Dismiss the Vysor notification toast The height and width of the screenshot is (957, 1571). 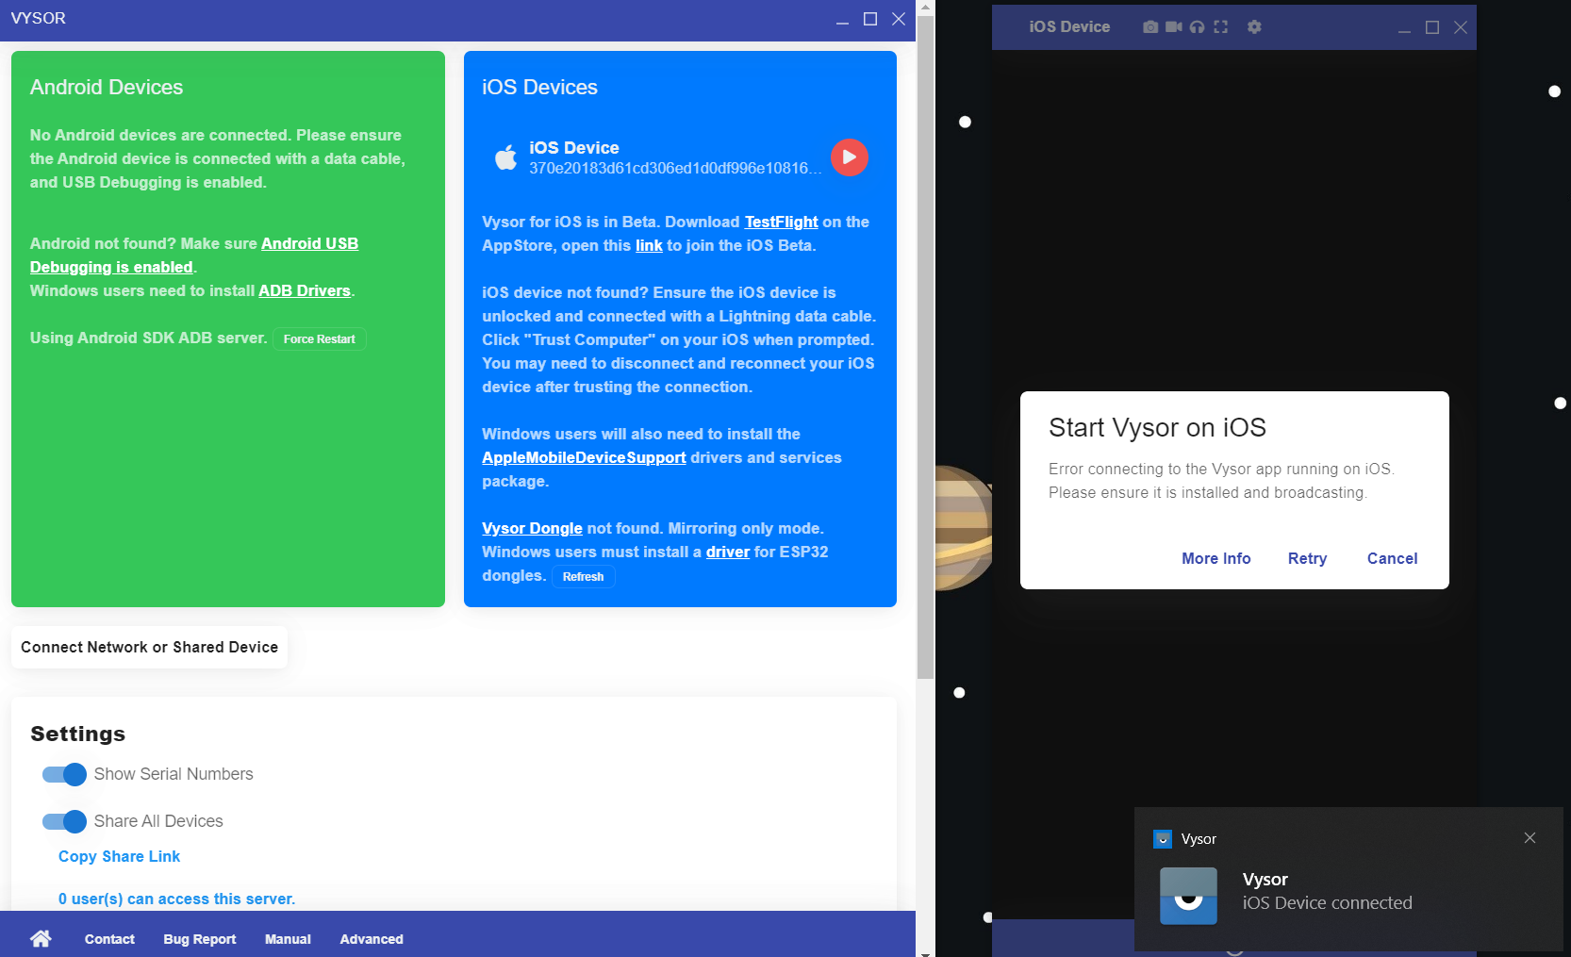pyautogui.click(x=1530, y=838)
